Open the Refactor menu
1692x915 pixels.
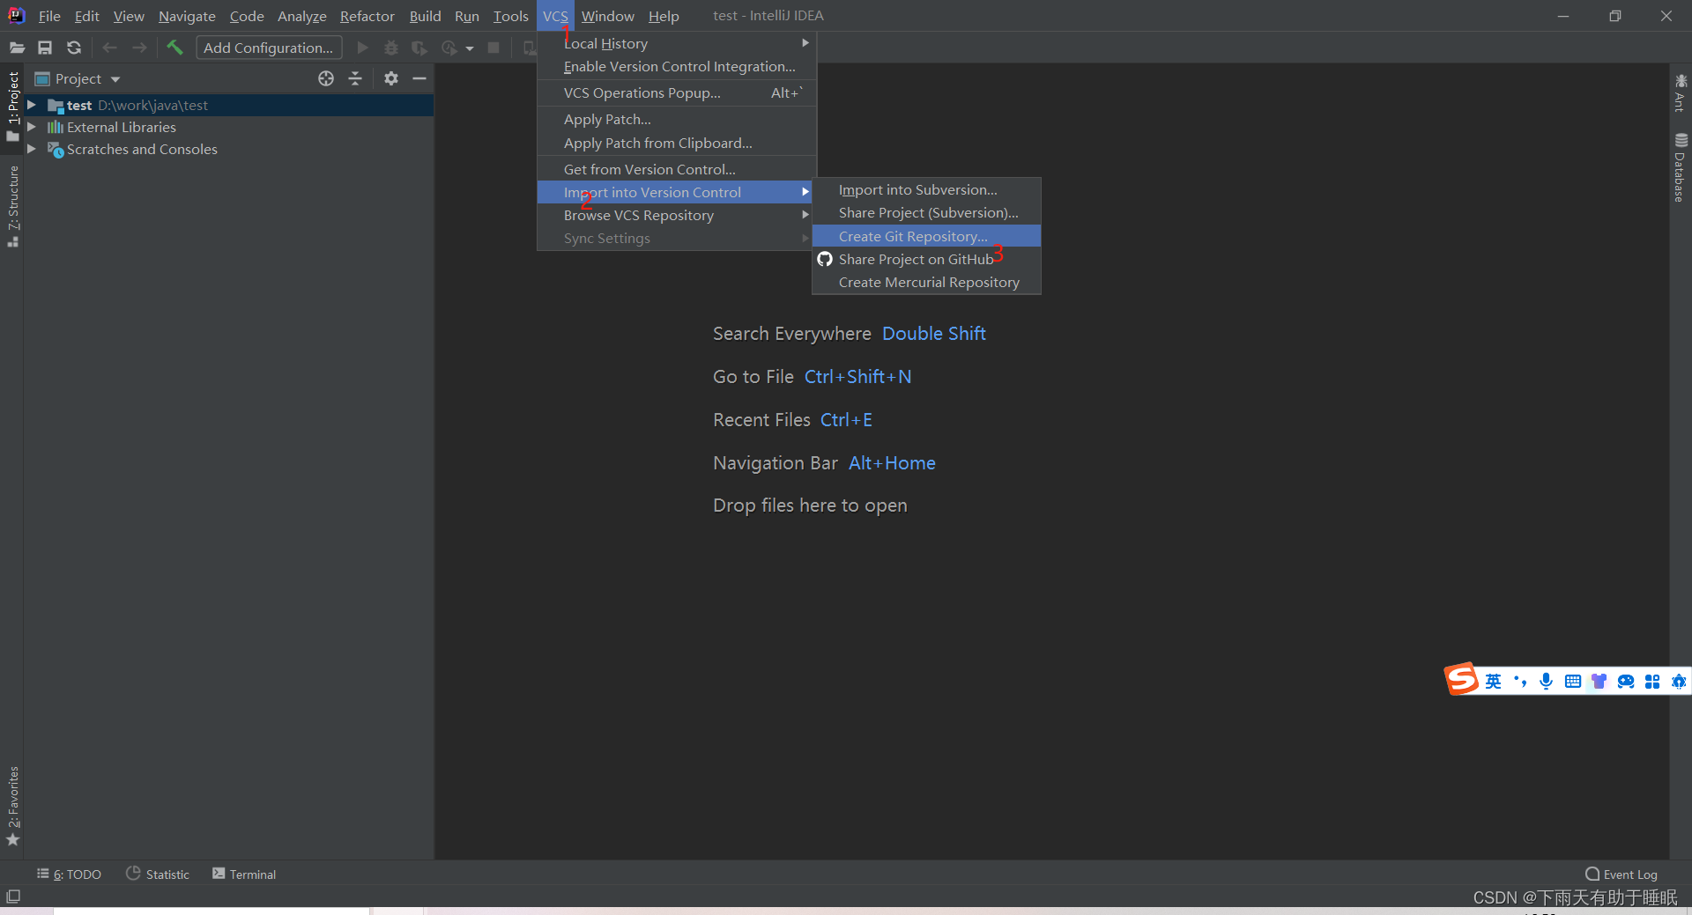coord(367,16)
